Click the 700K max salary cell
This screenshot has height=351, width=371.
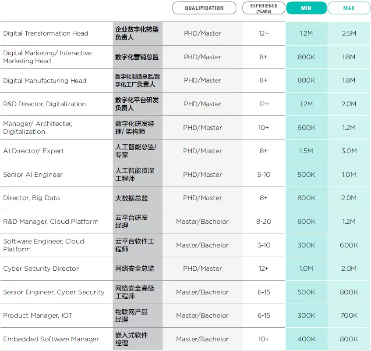click(349, 315)
